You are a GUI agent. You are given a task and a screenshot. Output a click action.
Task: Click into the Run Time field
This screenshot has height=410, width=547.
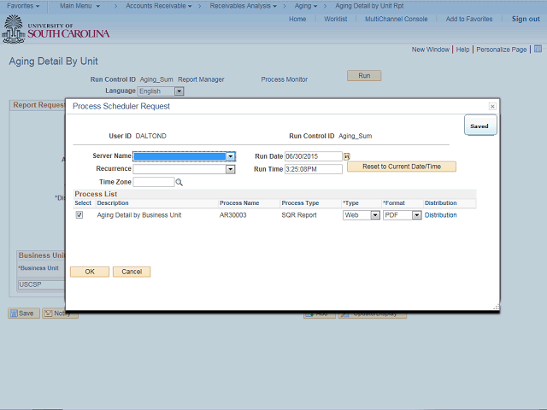pyautogui.click(x=312, y=169)
